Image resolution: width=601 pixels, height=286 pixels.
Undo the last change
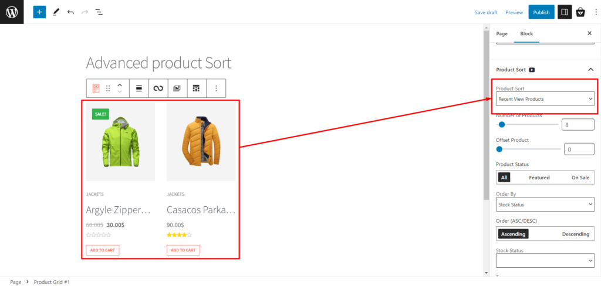[x=70, y=12]
